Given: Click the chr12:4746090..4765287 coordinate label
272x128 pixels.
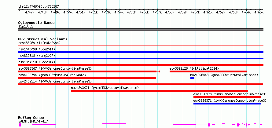Looking at the screenshot, I should click(x=39, y=7).
